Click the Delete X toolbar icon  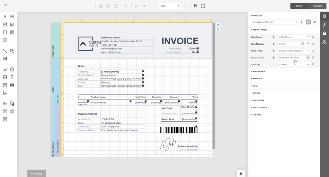(126, 6)
